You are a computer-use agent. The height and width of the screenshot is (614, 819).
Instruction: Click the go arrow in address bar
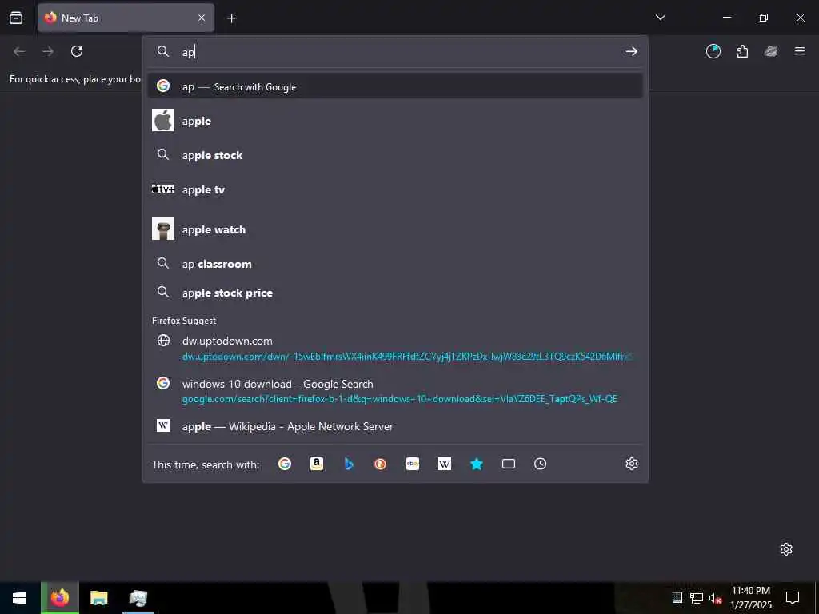point(632,51)
